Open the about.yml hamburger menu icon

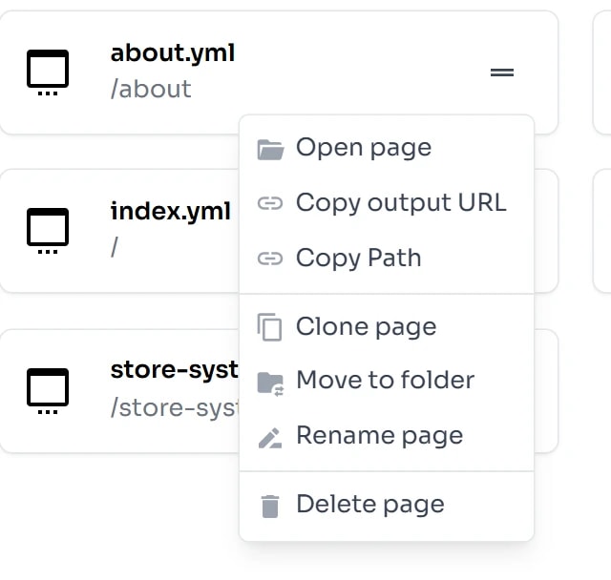click(x=502, y=72)
